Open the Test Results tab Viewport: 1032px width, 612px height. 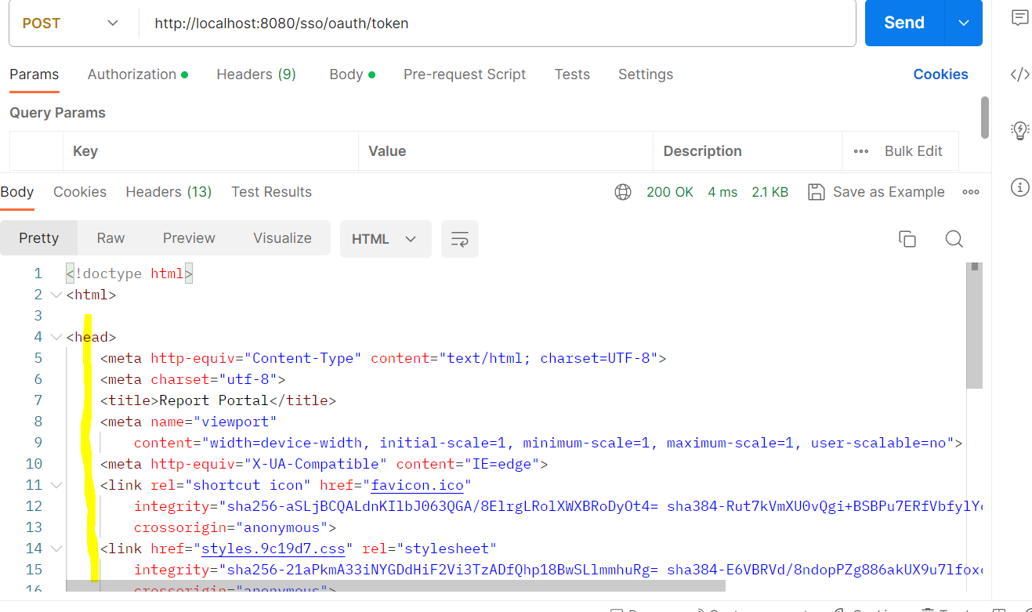[271, 191]
